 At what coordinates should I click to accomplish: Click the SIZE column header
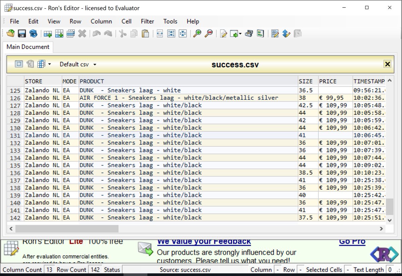(x=308, y=81)
